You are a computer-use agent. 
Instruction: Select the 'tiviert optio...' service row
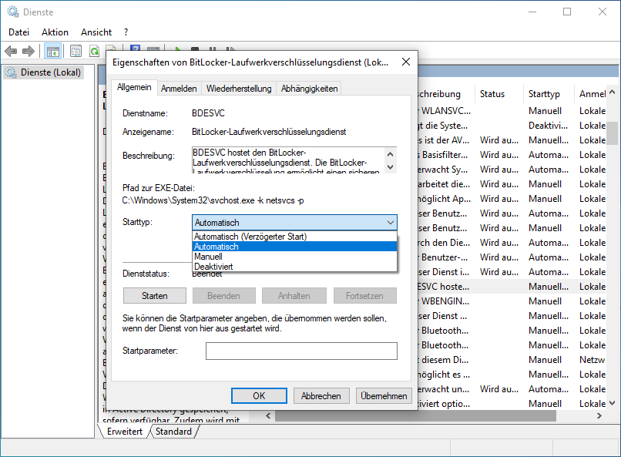click(512, 404)
